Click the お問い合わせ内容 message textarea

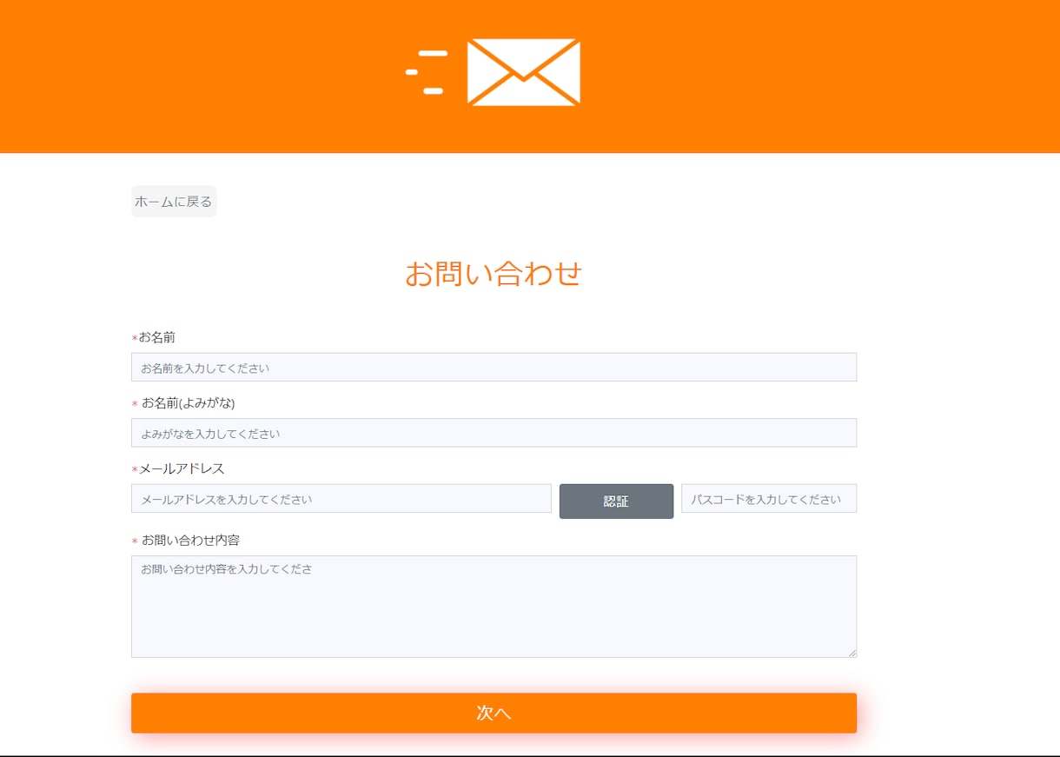pyautogui.click(x=494, y=607)
